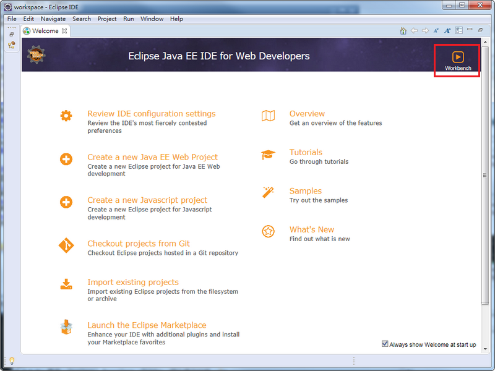Open the File menu
The height and width of the screenshot is (371, 495).
point(12,19)
